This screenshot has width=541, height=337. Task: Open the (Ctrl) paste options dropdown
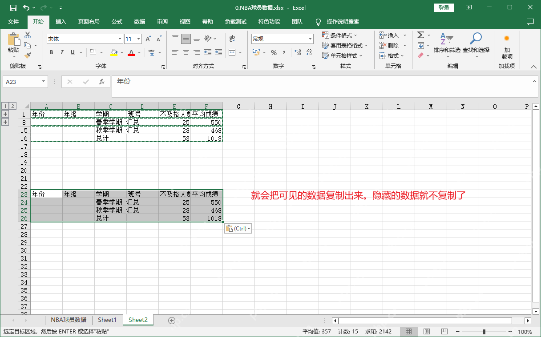point(238,228)
